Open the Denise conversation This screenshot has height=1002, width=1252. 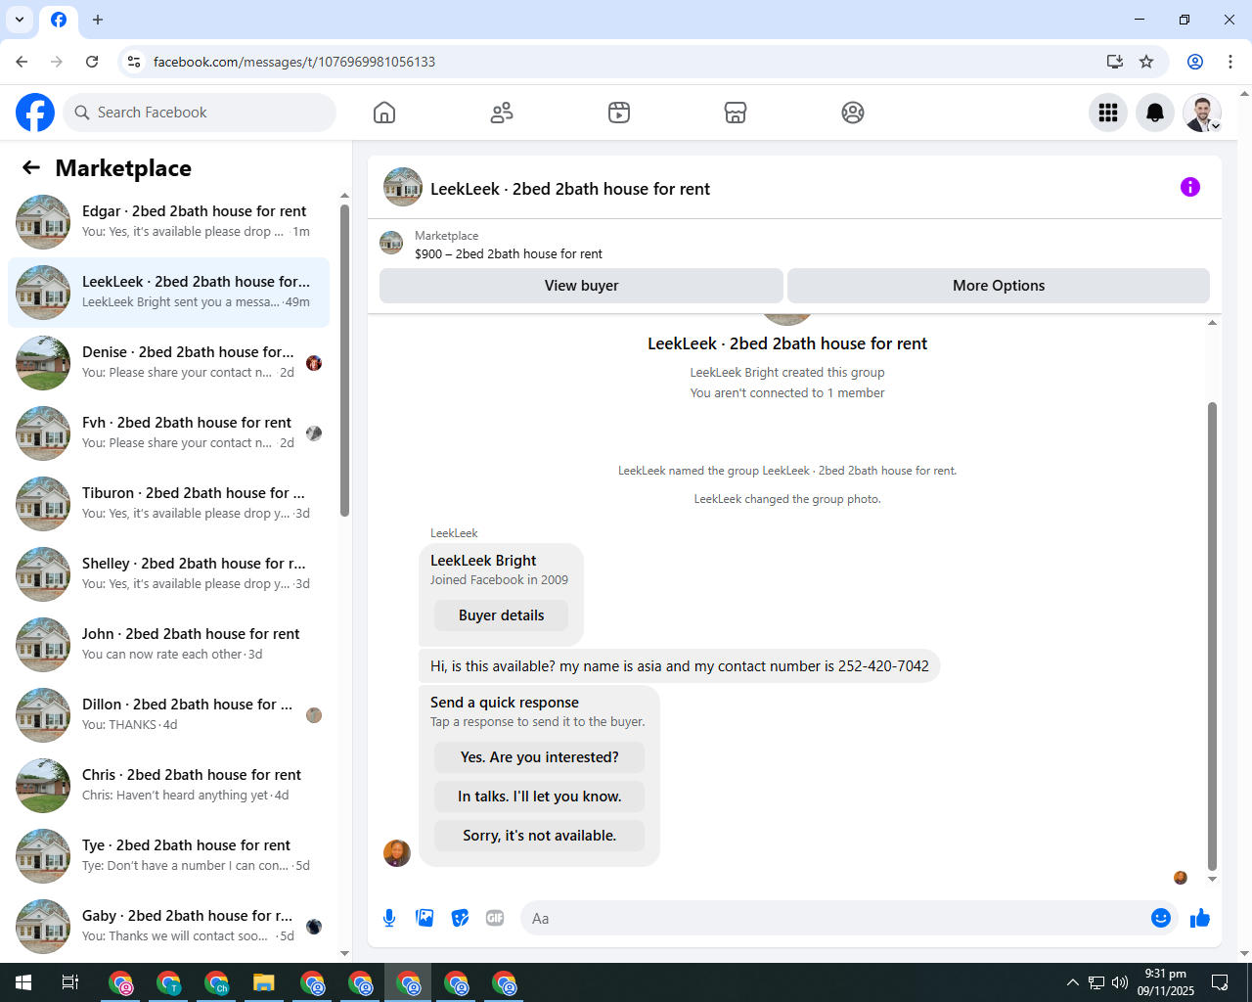click(168, 363)
